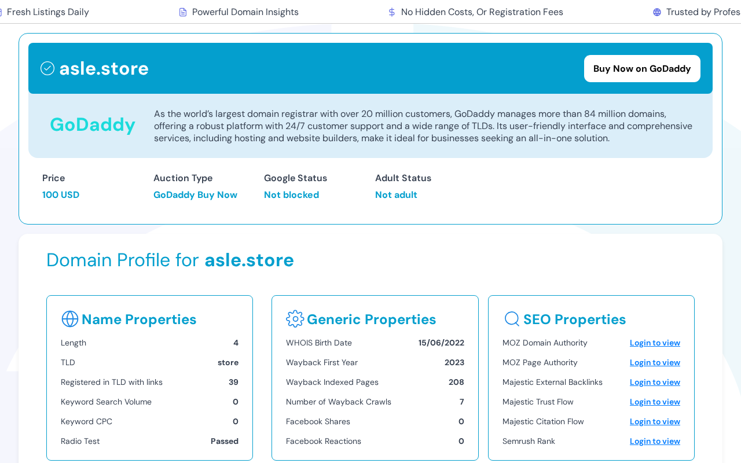Image resolution: width=741 pixels, height=463 pixels.
Task: Open Login to view for Majestic External Backlinks
Action: point(655,382)
